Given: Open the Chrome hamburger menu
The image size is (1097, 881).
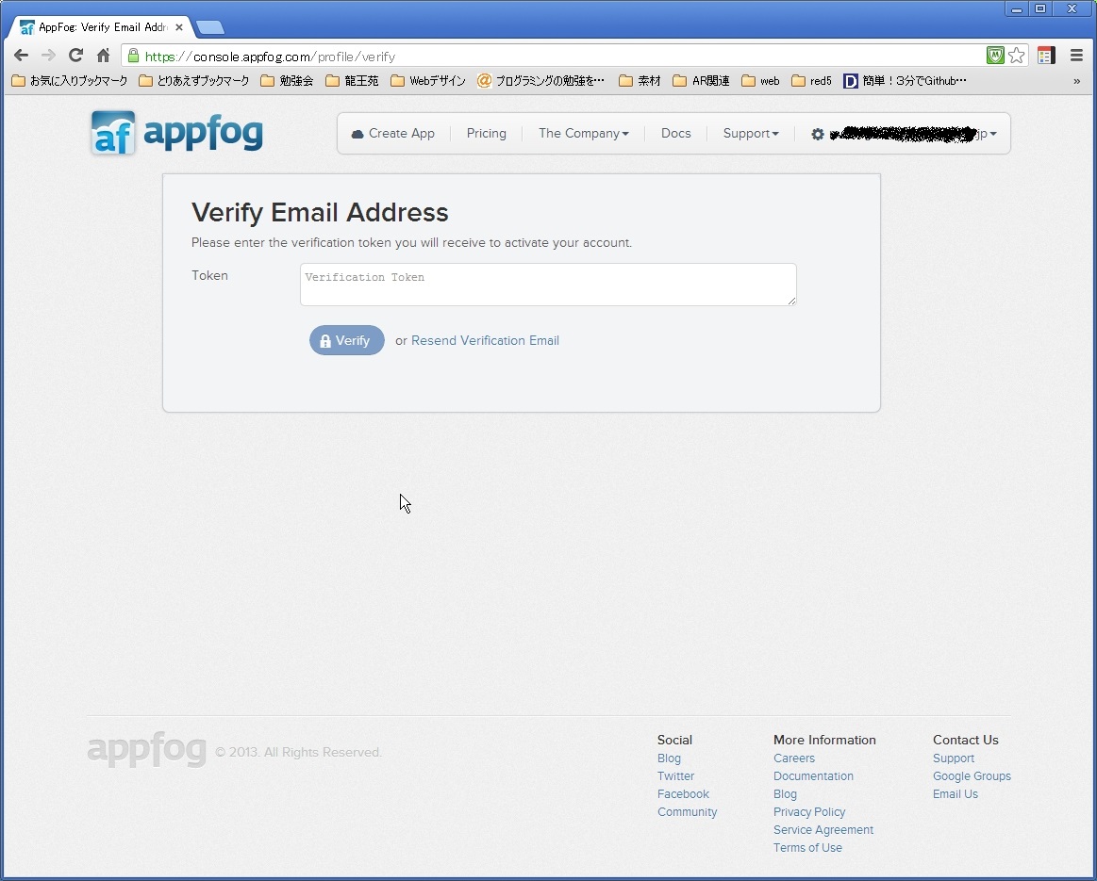Looking at the screenshot, I should 1076,56.
